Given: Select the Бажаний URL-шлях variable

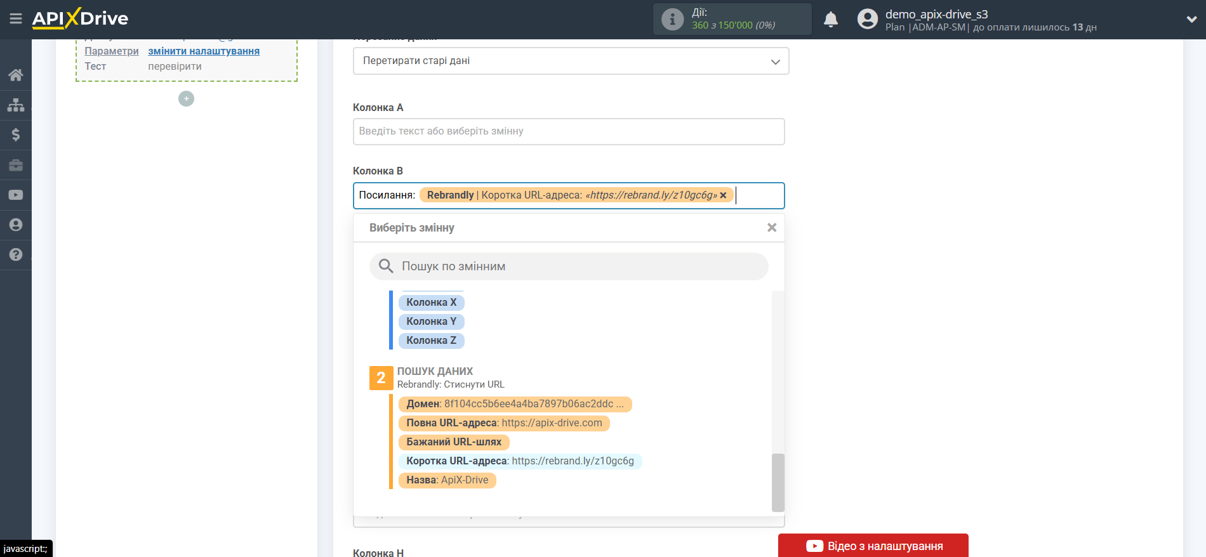Looking at the screenshot, I should point(454,442).
